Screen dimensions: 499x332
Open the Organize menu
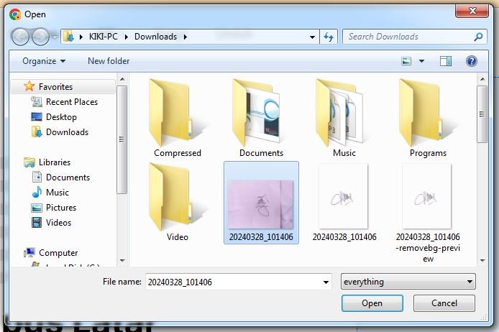click(43, 61)
